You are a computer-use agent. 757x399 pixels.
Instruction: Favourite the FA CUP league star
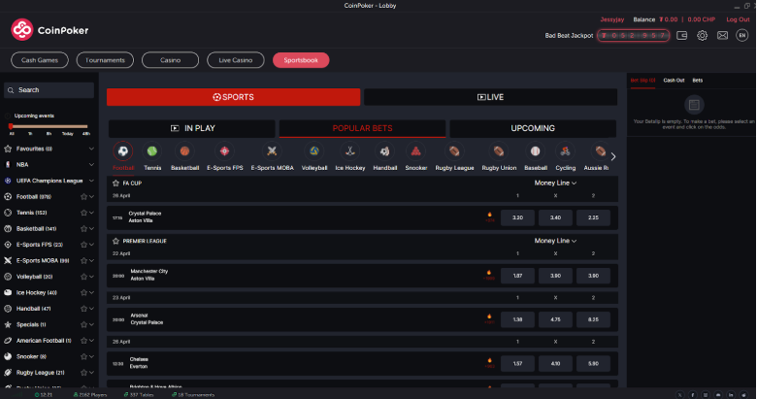(115, 183)
